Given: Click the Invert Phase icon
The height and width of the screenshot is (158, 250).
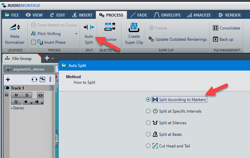Looking at the screenshot, I should (x=40, y=42).
